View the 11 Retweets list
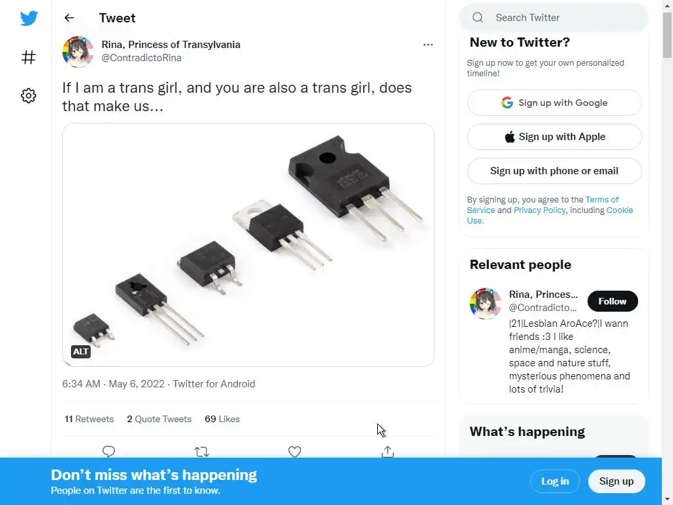Viewport: 673px width, 505px height. click(89, 419)
